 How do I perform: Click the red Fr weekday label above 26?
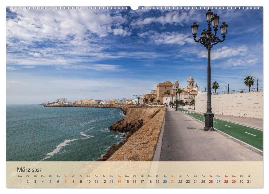click(211, 177)
